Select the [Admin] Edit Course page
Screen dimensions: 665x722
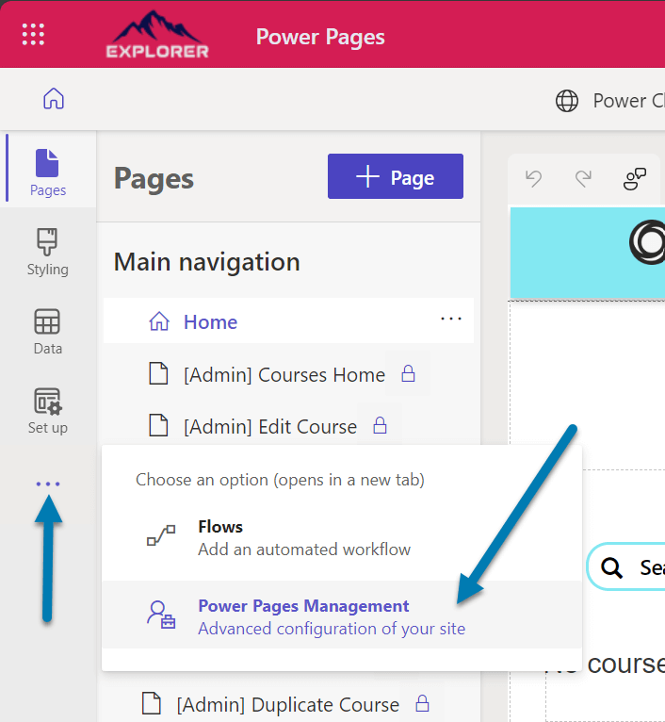269,427
